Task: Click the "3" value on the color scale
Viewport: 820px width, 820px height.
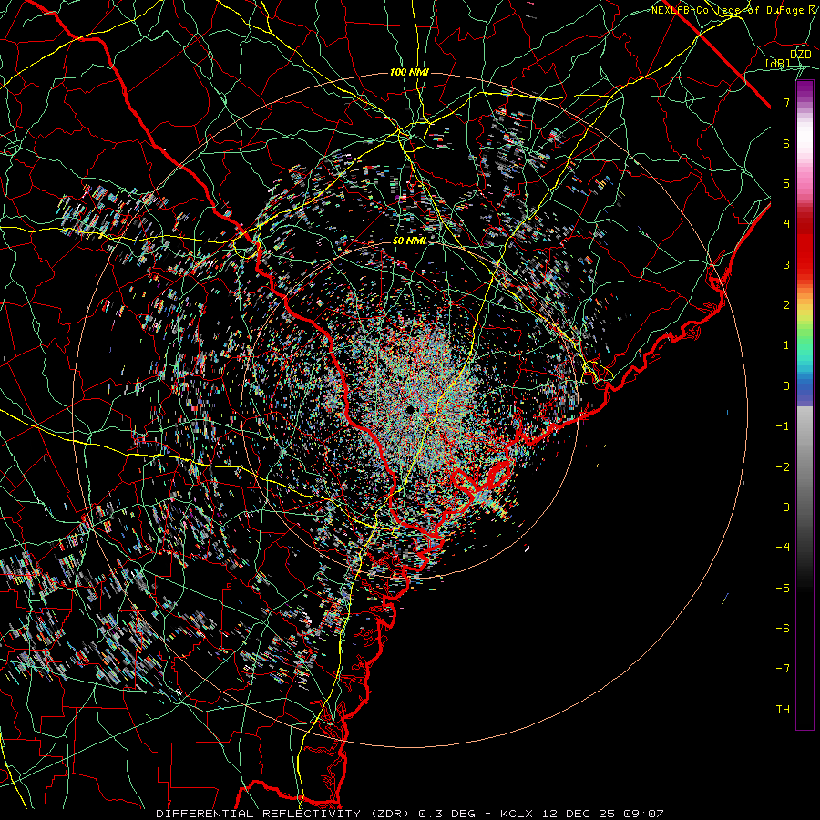Action: pyautogui.click(x=786, y=264)
